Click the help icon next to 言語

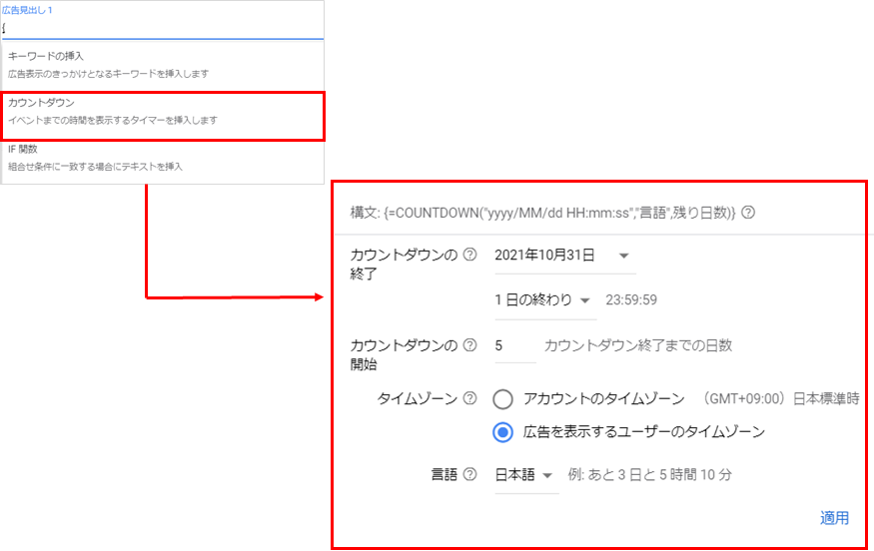(469, 475)
